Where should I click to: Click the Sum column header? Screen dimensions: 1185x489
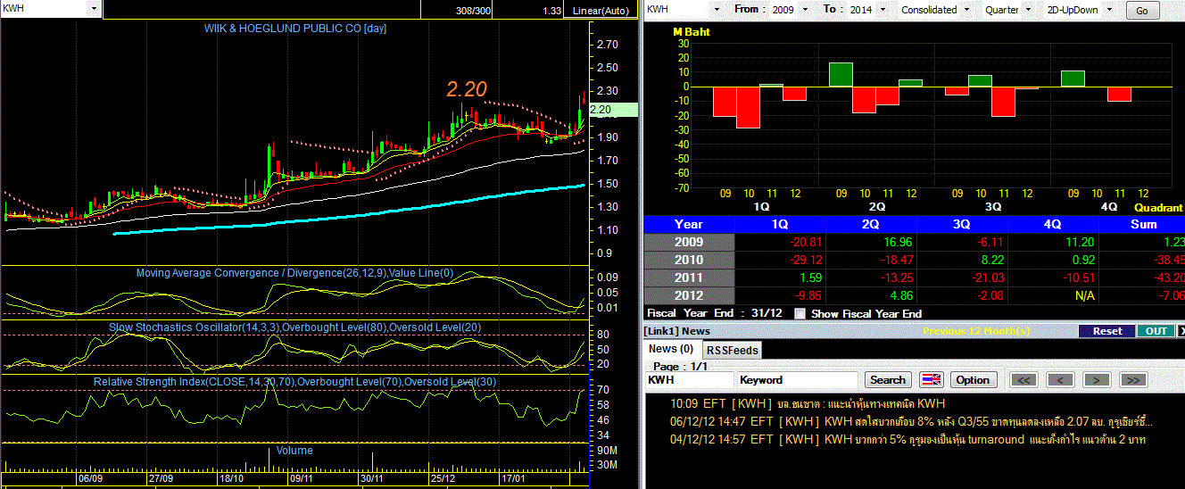pos(1143,224)
